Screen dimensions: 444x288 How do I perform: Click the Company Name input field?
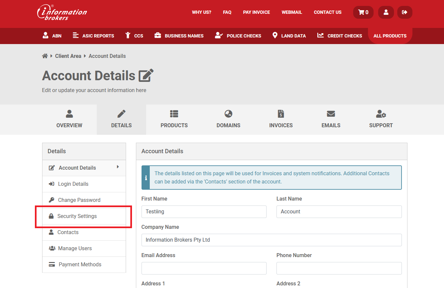click(272, 240)
